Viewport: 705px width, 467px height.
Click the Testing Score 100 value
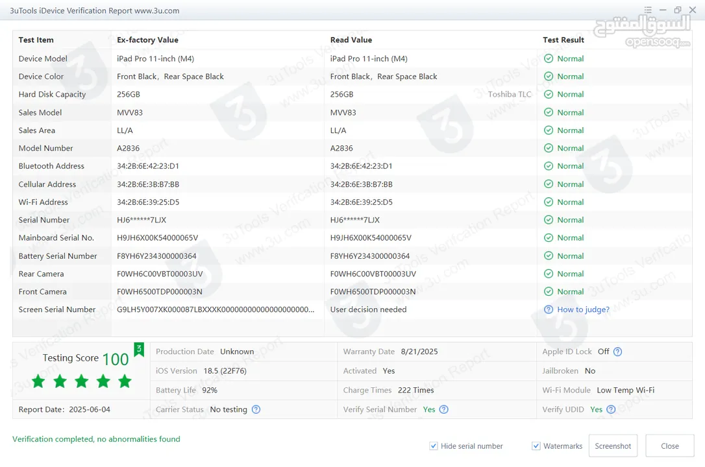coord(116,359)
